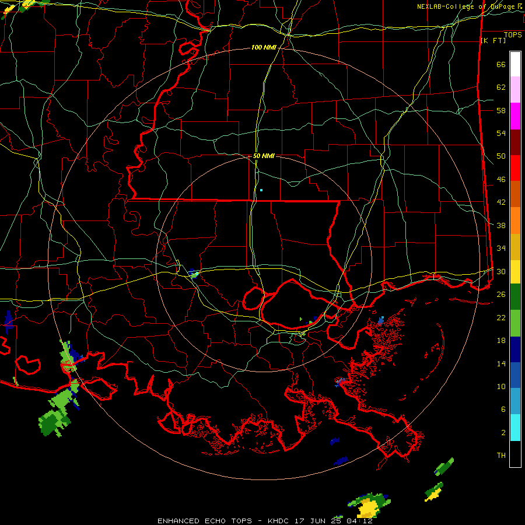The width and height of the screenshot is (525, 525).
Task: Click the TH threshold label
Action: (501, 455)
